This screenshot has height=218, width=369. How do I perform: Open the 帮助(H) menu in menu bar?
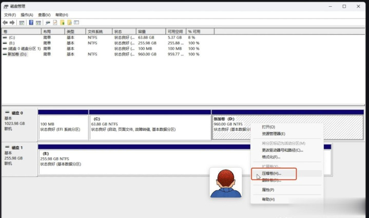coord(61,15)
